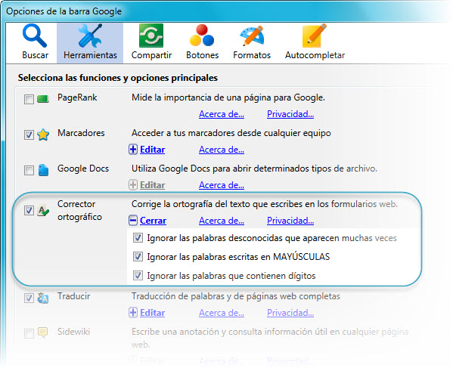This screenshot has height=368, width=453.
Task: Toggle ignoring unknown words that appear often
Action: tap(138, 238)
